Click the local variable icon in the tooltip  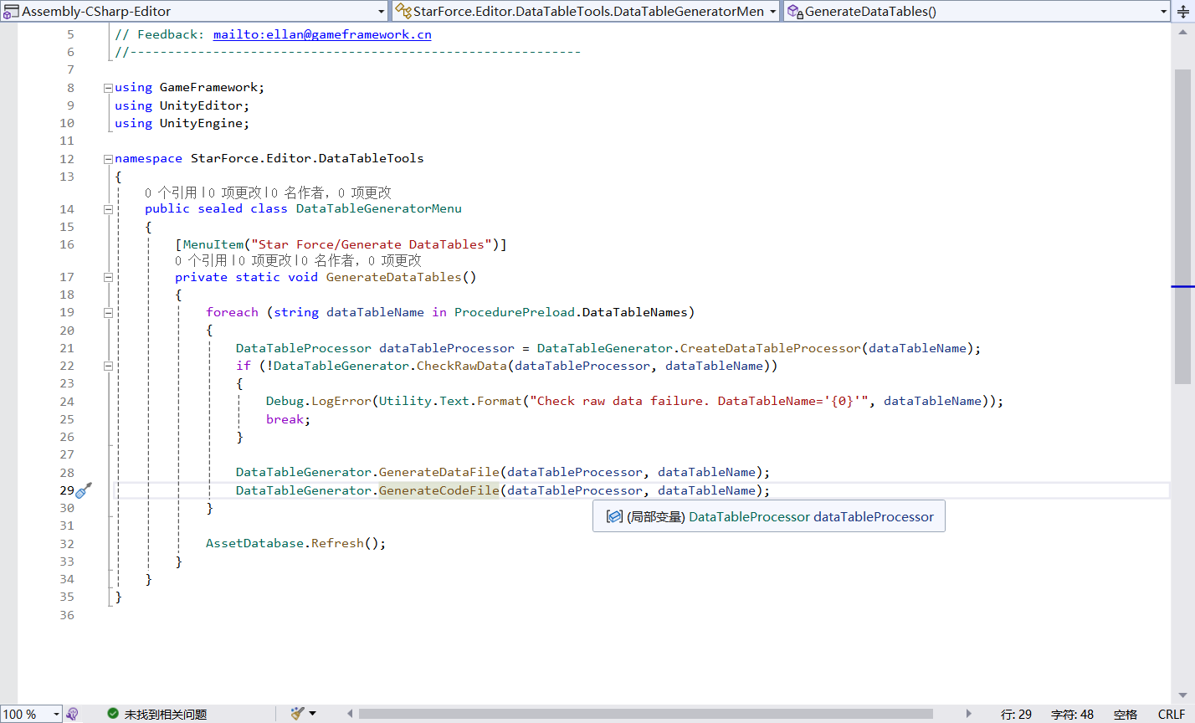point(613,517)
